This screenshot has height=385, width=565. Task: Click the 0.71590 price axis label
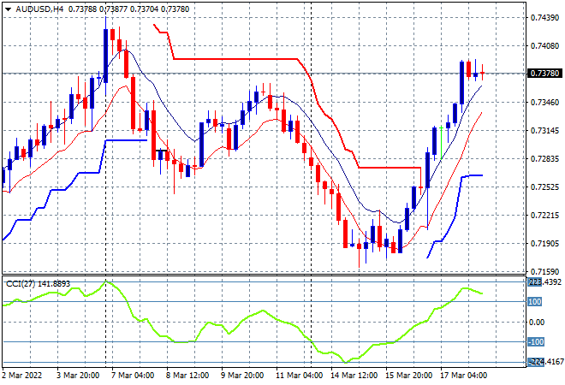tap(544, 271)
